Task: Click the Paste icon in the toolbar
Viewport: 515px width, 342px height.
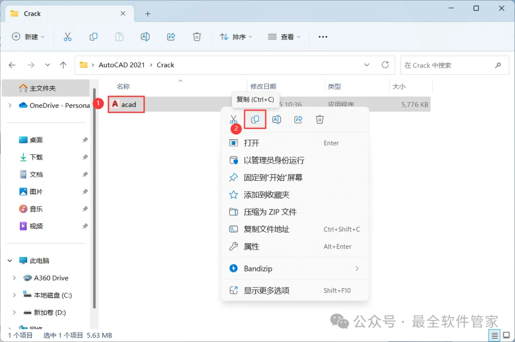Action: (119, 37)
